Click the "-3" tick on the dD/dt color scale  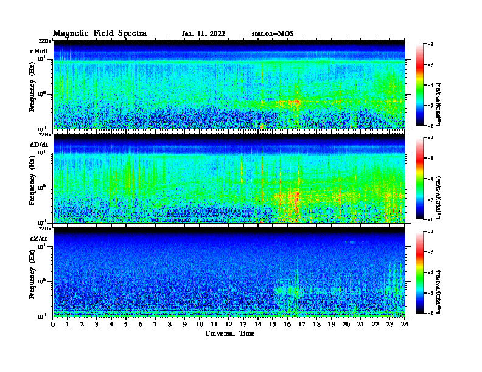coord(431,158)
